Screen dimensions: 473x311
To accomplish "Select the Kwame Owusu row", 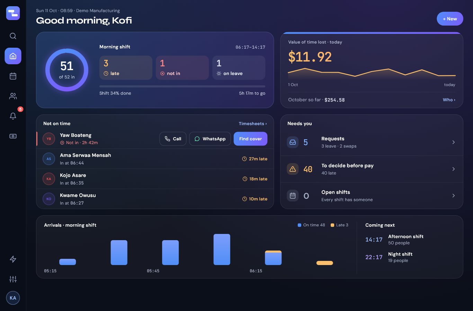I will (x=155, y=199).
